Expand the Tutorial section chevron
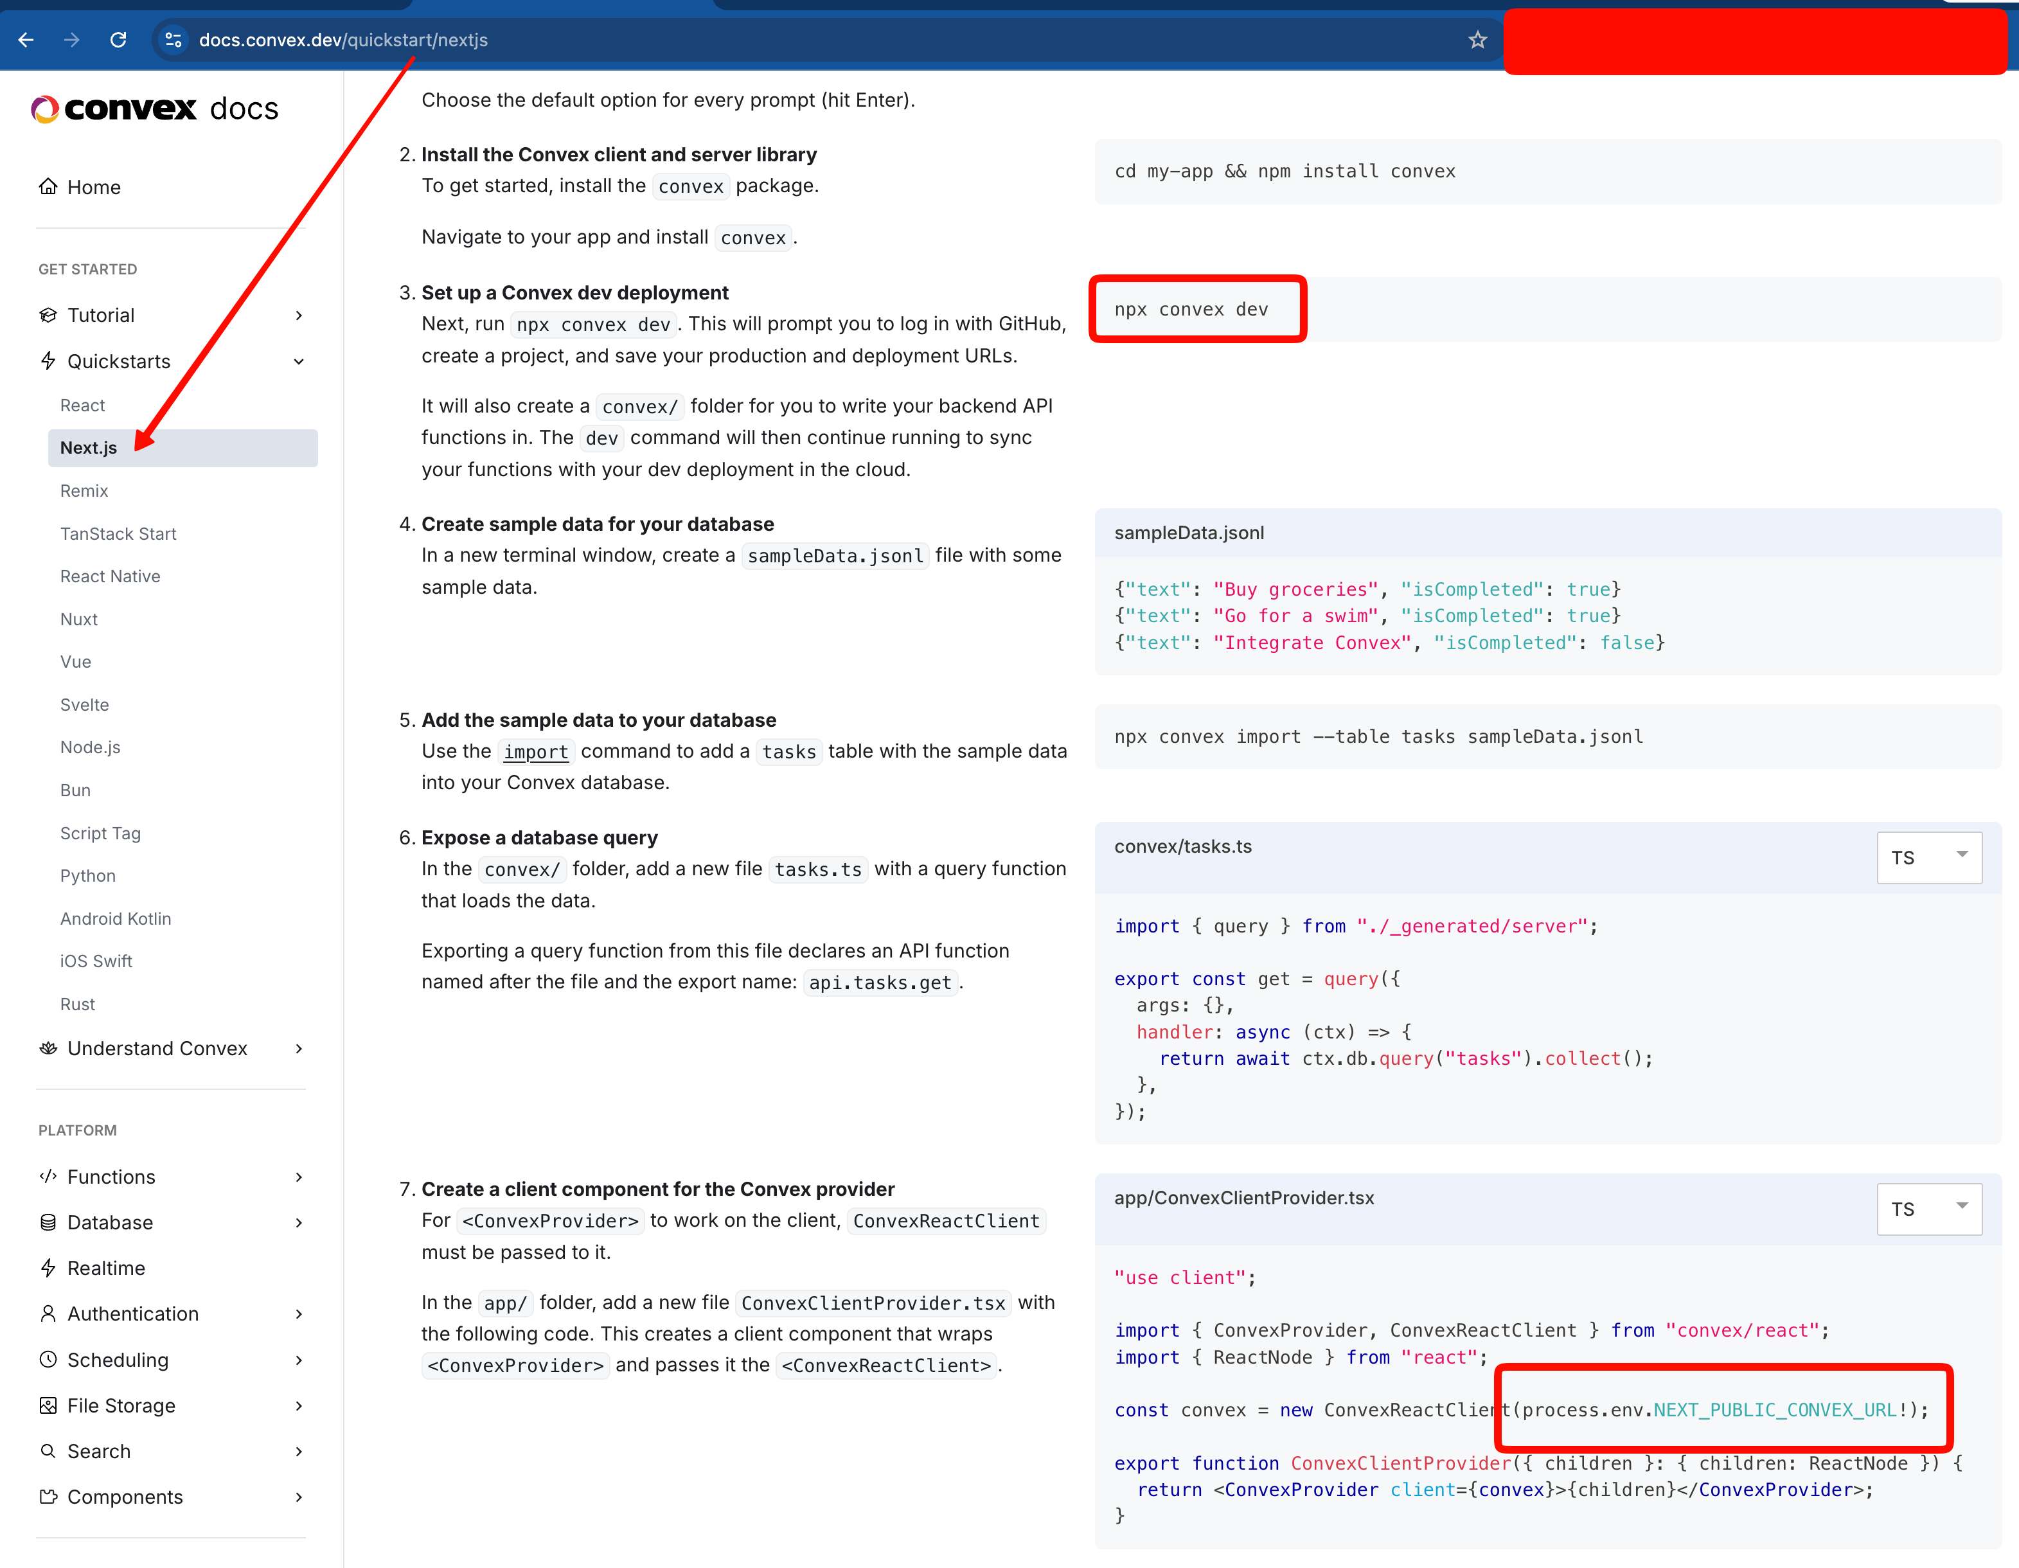 pos(299,316)
